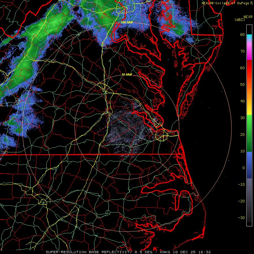Click the -30 dBZ scale value
This screenshot has height=254, width=254.
coord(241,218)
